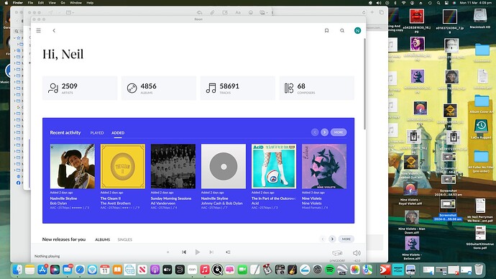Start playback with the play button
This screenshot has width=496, height=279.
pos(198,252)
